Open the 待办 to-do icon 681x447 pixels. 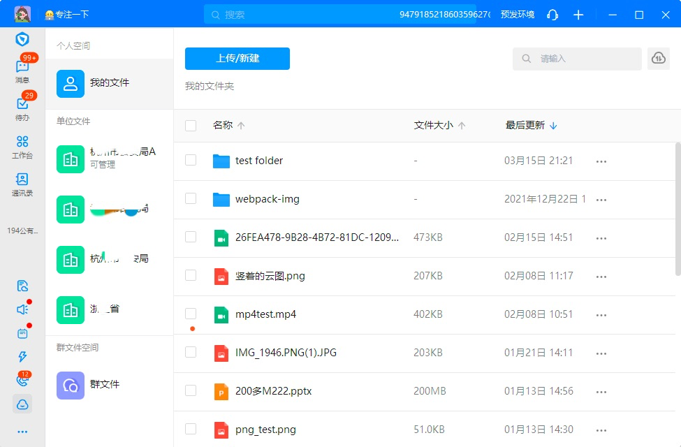click(22, 106)
